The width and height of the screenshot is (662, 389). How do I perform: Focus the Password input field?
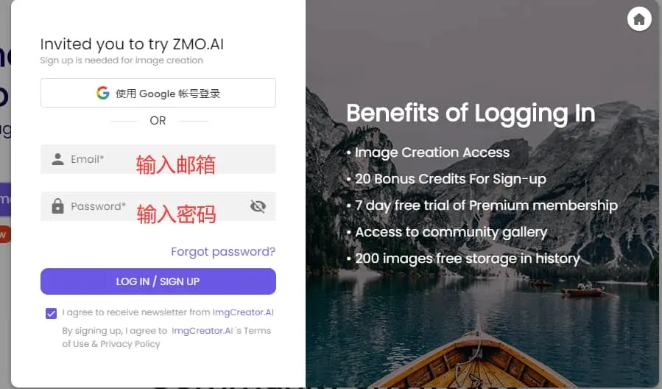click(158, 206)
